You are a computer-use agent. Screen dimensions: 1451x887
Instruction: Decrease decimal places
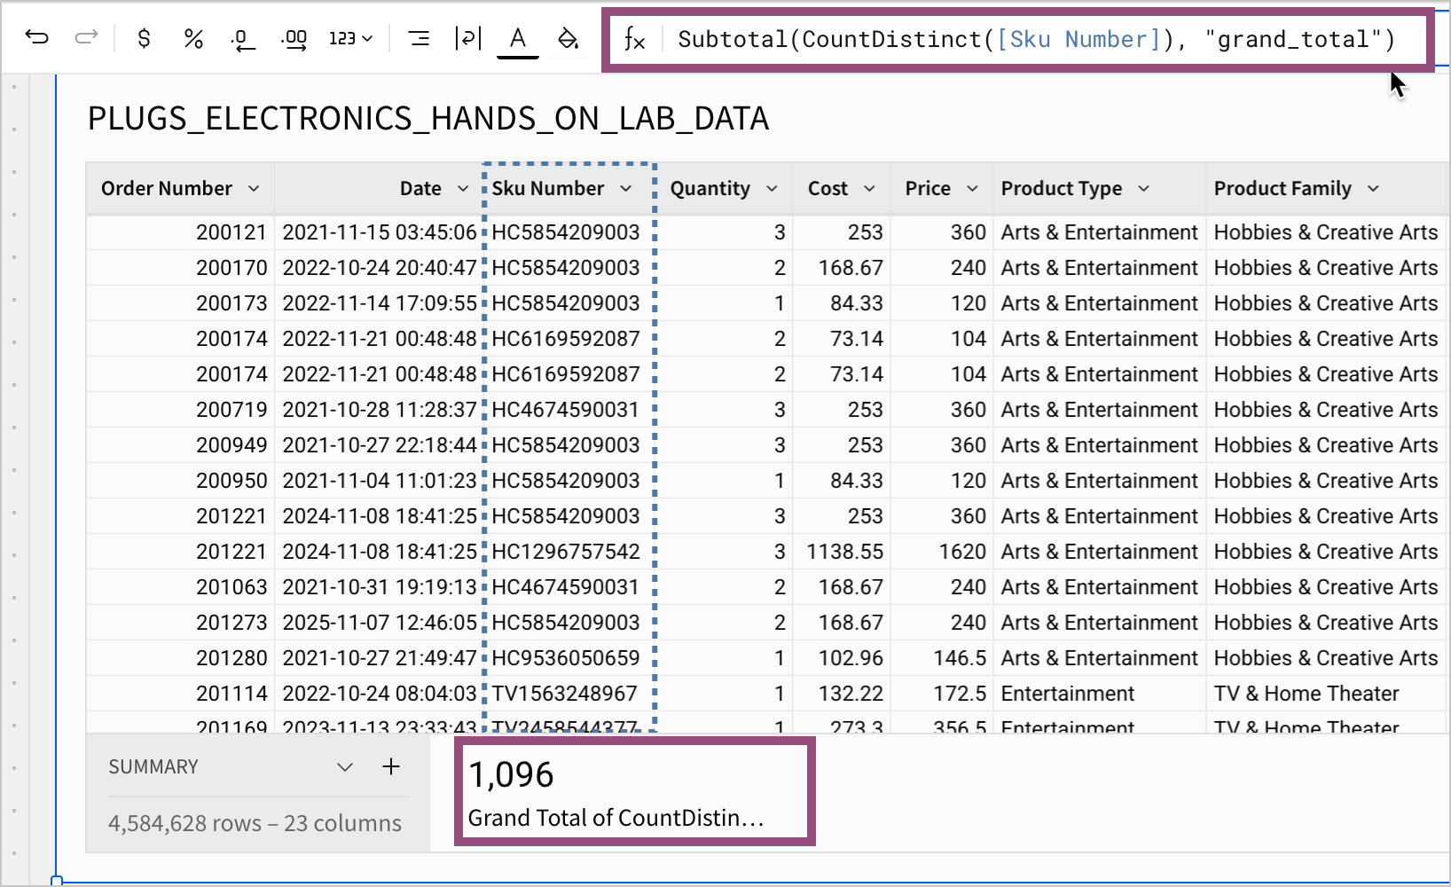242,39
